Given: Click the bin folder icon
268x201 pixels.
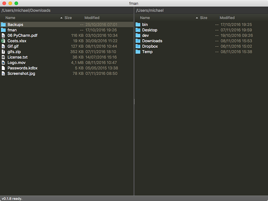Looking at the screenshot, I should pos(138,24).
